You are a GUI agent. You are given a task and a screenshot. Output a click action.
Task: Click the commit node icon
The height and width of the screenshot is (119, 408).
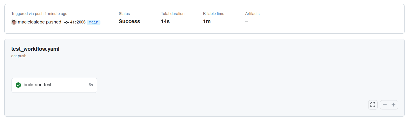[66, 22]
